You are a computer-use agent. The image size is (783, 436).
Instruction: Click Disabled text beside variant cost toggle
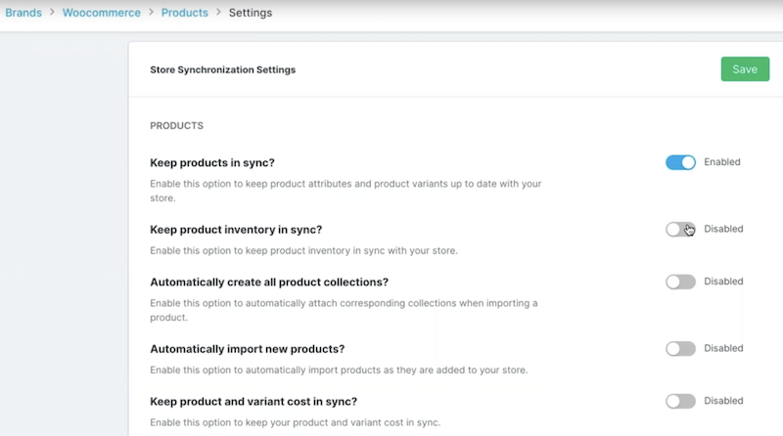[x=723, y=401]
